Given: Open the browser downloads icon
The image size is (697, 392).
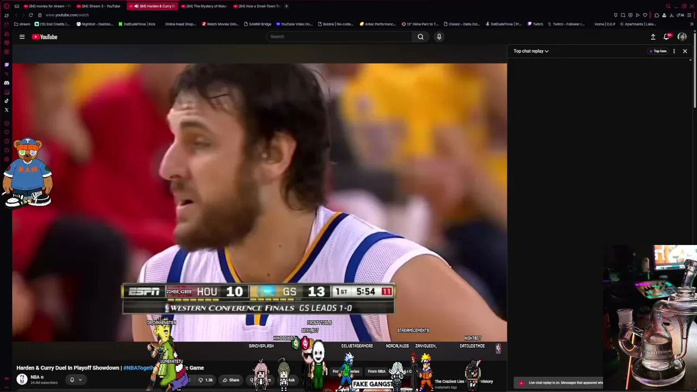Looking at the screenshot, I should click(671, 15).
